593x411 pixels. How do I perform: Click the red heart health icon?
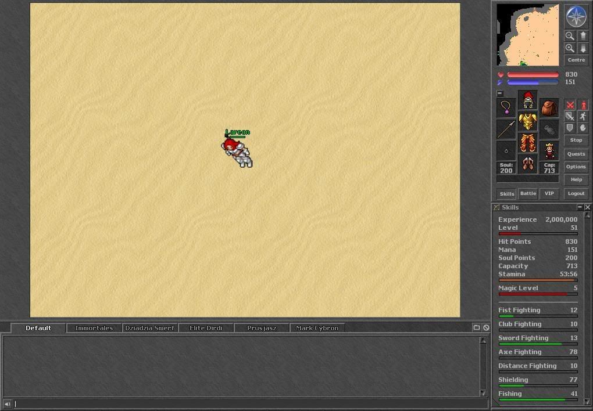tap(501, 74)
